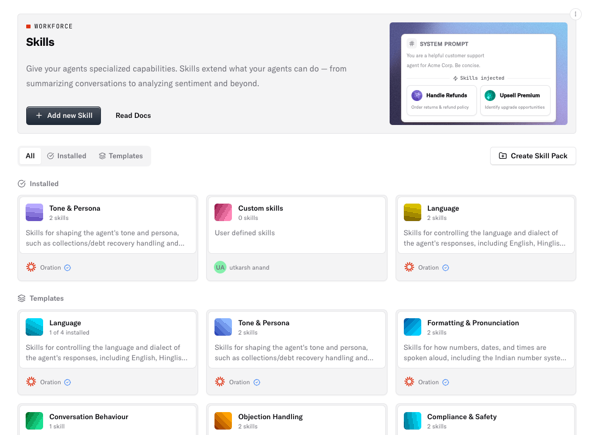Click the 'User defined skills' description
591x435 pixels.
244,233
